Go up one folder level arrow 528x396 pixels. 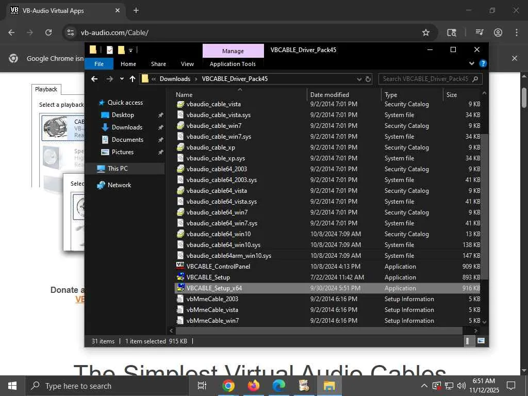tap(133, 79)
